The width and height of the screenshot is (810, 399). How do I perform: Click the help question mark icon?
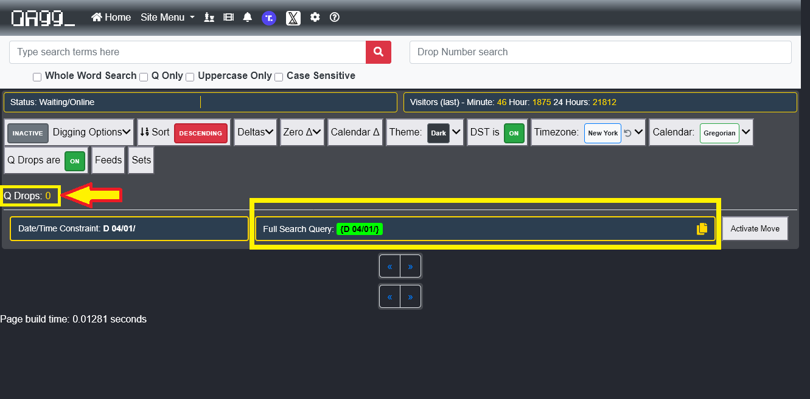tap(334, 18)
